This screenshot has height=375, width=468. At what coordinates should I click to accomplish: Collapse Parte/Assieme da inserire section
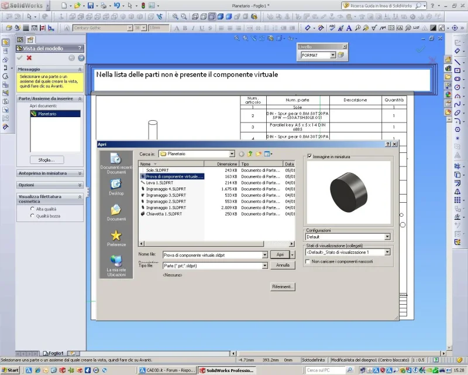(80, 98)
